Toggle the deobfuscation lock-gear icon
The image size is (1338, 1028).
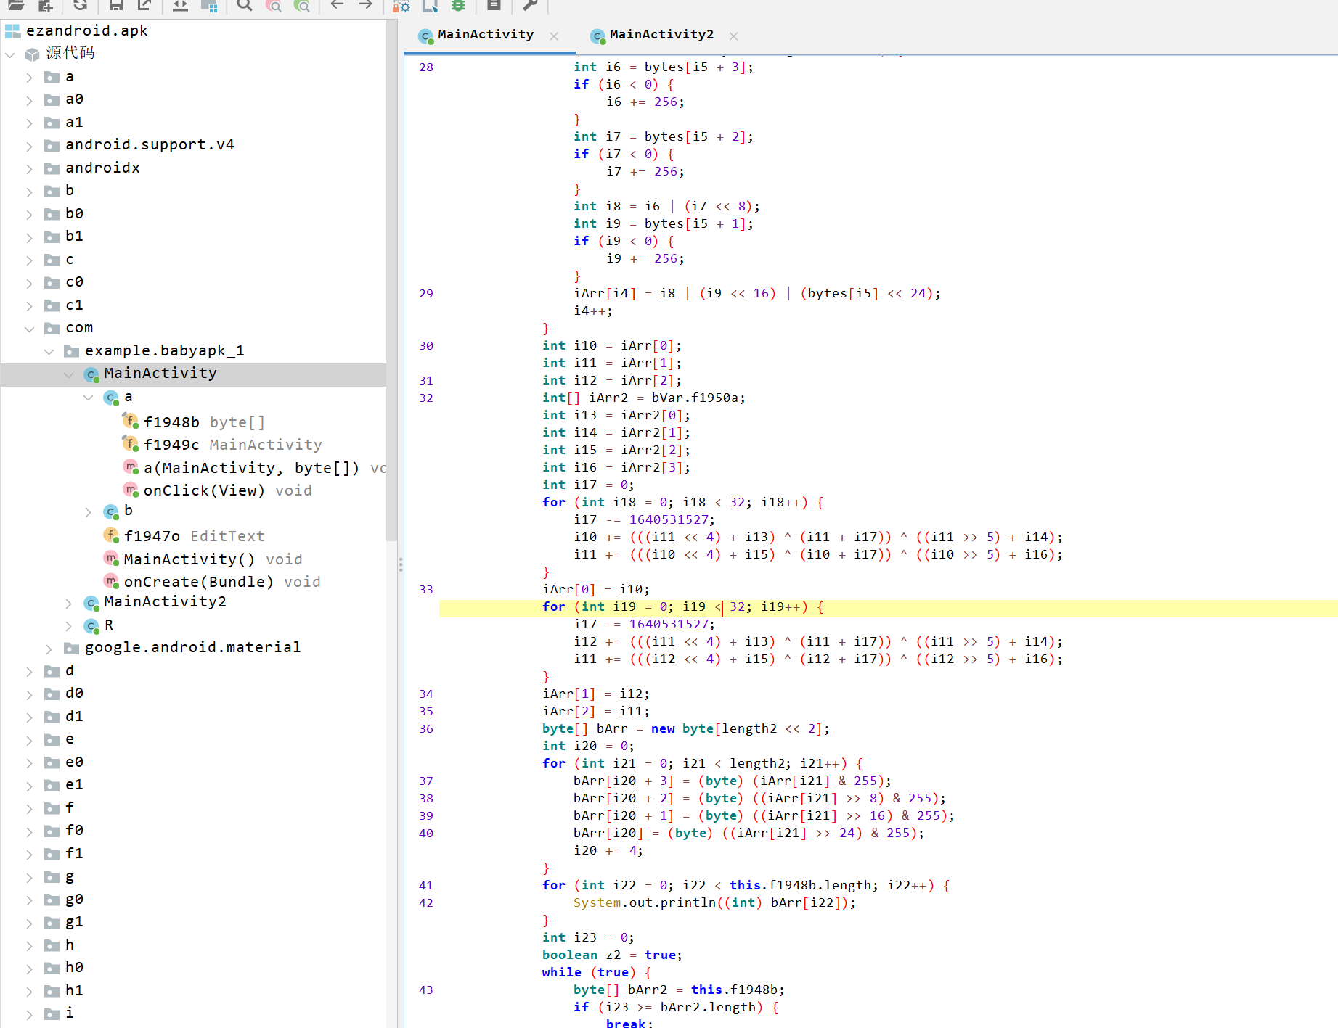click(x=401, y=5)
